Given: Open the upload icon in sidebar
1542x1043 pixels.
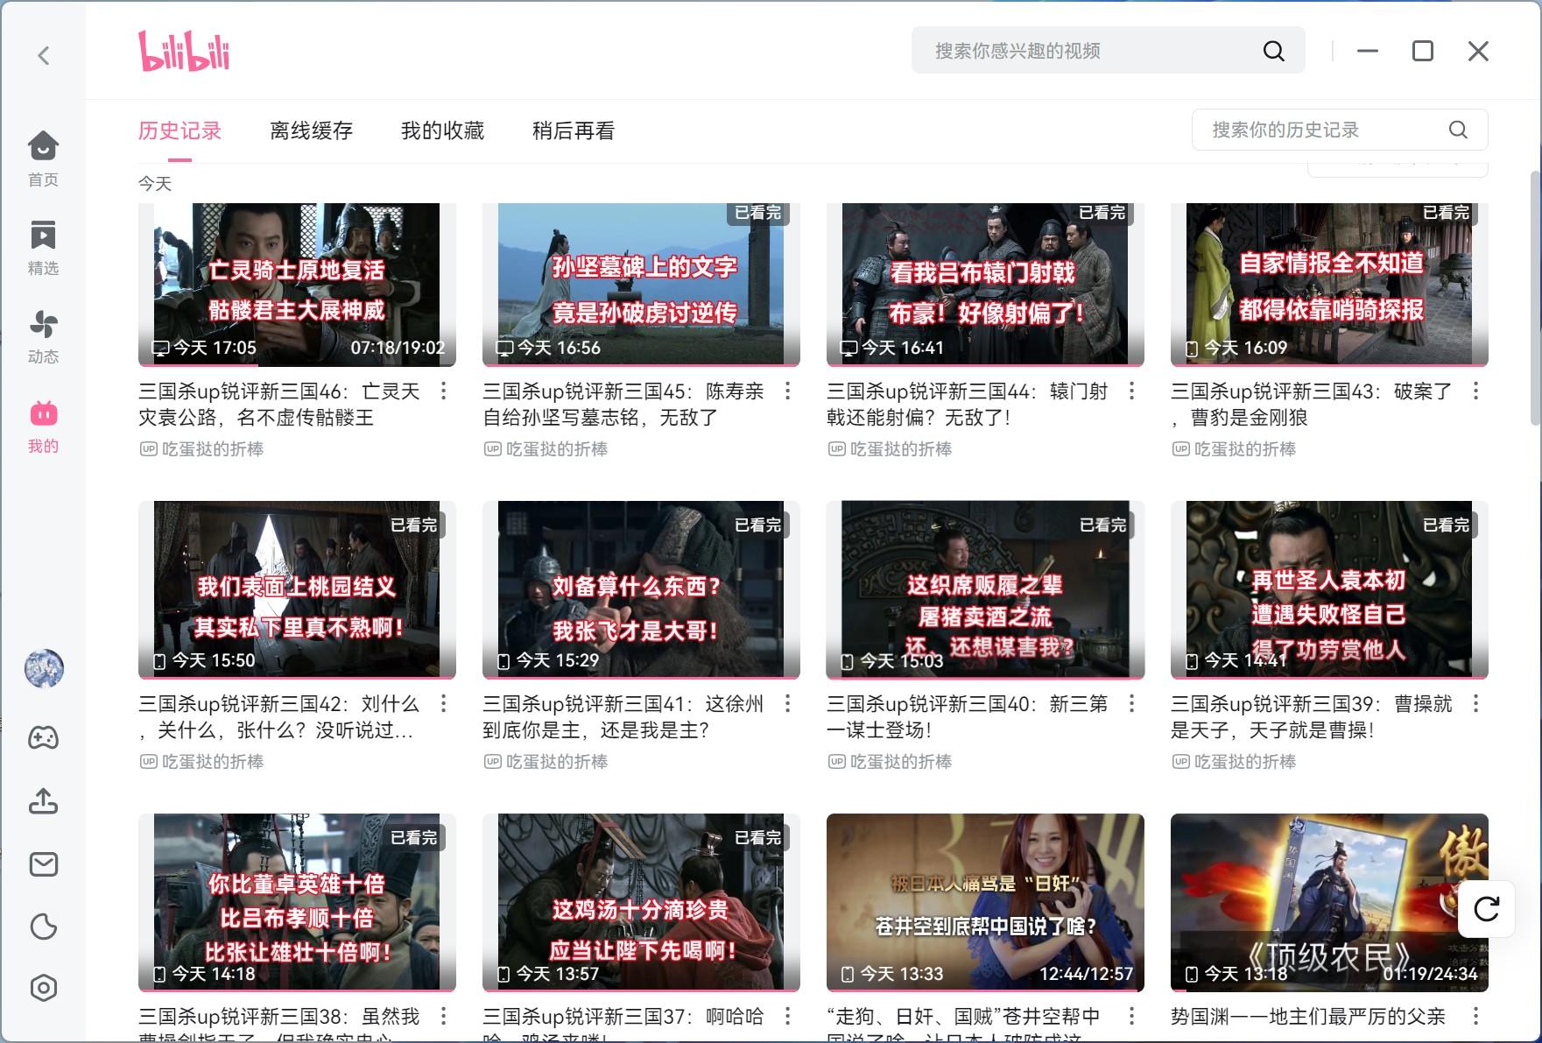Looking at the screenshot, I should coord(43,800).
